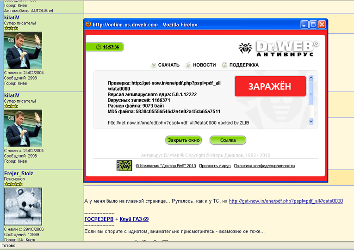
Task: Open the Политика конфиденциальности link
Action: point(264,166)
